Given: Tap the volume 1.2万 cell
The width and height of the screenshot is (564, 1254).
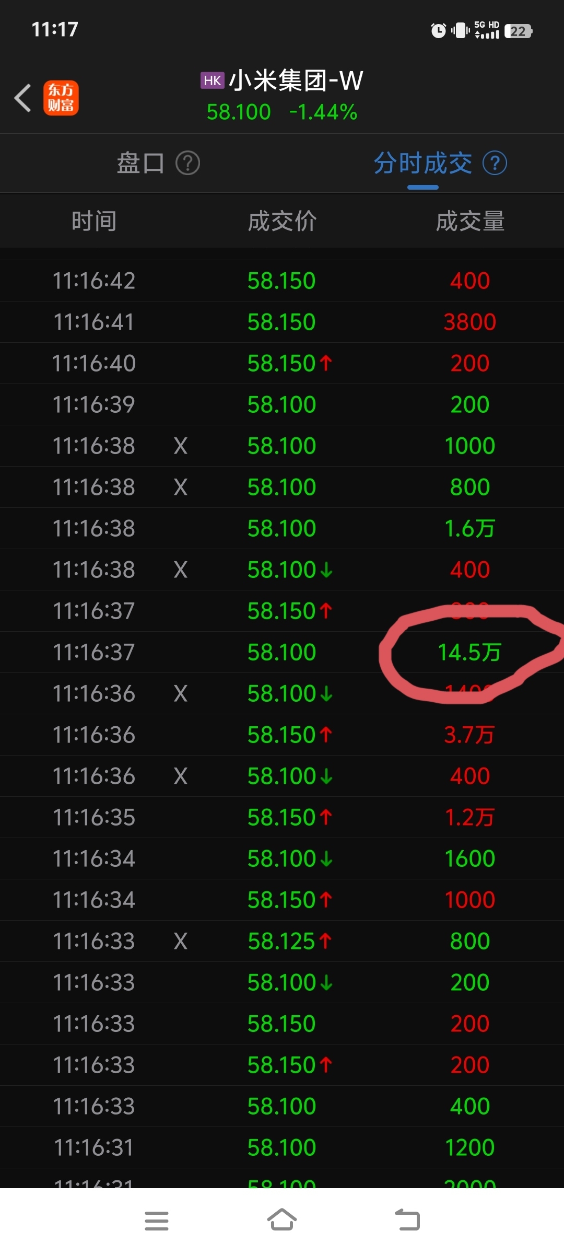Looking at the screenshot, I should point(469,817).
